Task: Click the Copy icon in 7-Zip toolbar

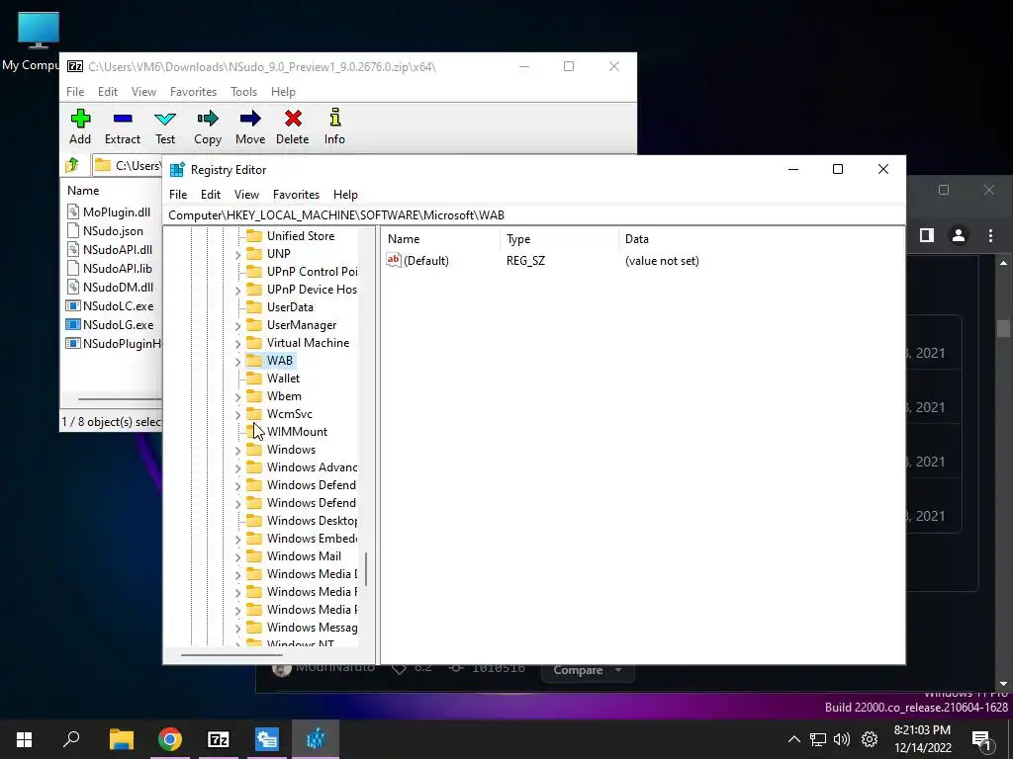Action: click(208, 126)
